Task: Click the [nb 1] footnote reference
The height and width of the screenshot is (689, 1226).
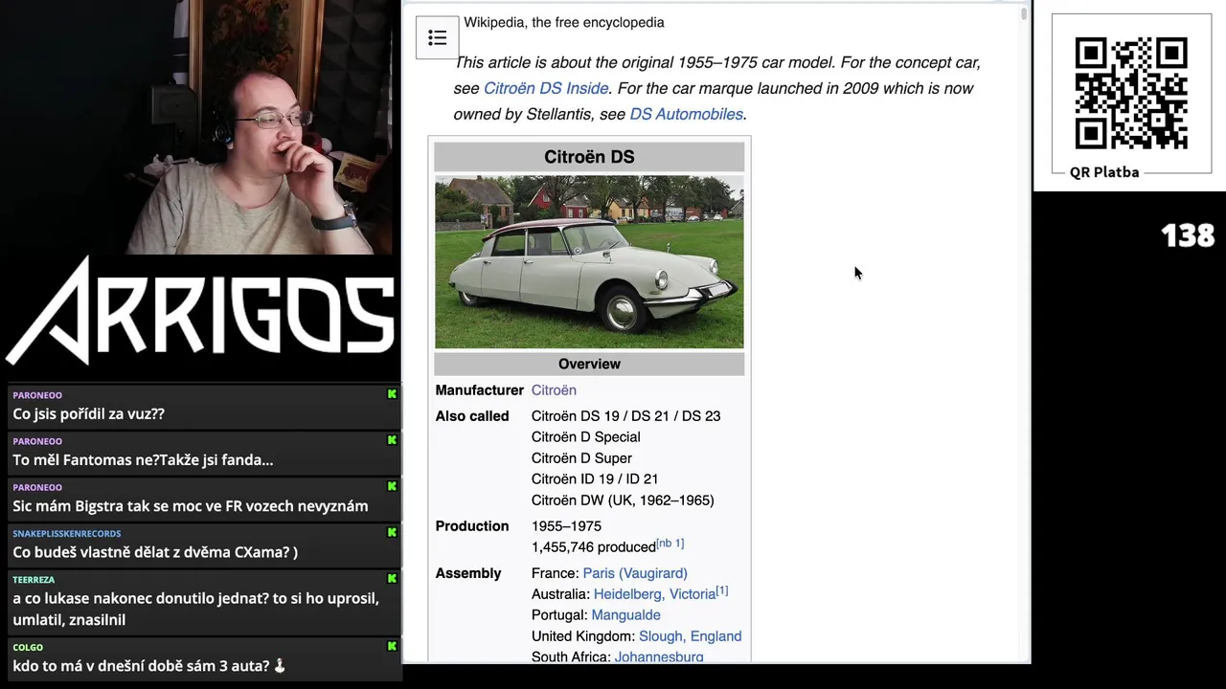Action: 670,544
